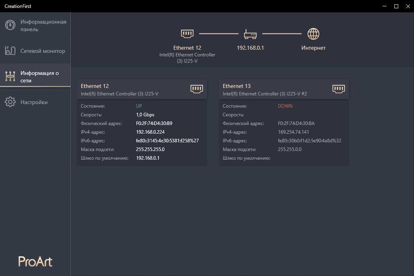
Task: Open Настройки in the sidebar
Action: click(34, 102)
